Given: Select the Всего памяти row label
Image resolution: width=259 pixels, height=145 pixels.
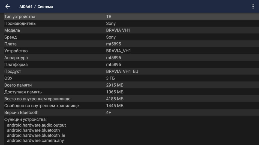Looking at the screenshot, I should [18, 85].
